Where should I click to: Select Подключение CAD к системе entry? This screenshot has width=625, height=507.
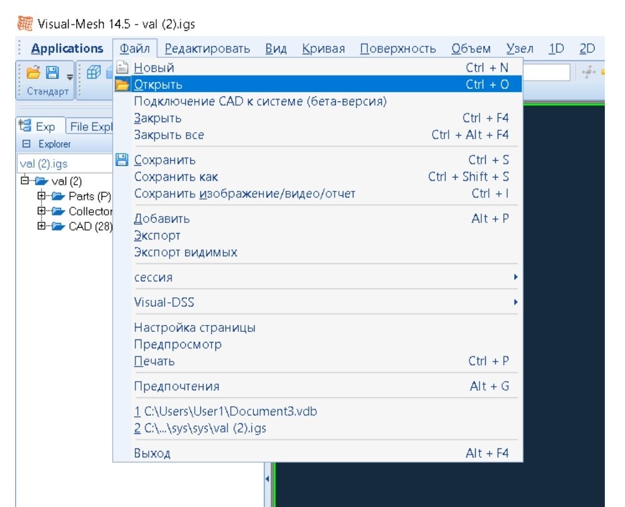(x=318, y=101)
